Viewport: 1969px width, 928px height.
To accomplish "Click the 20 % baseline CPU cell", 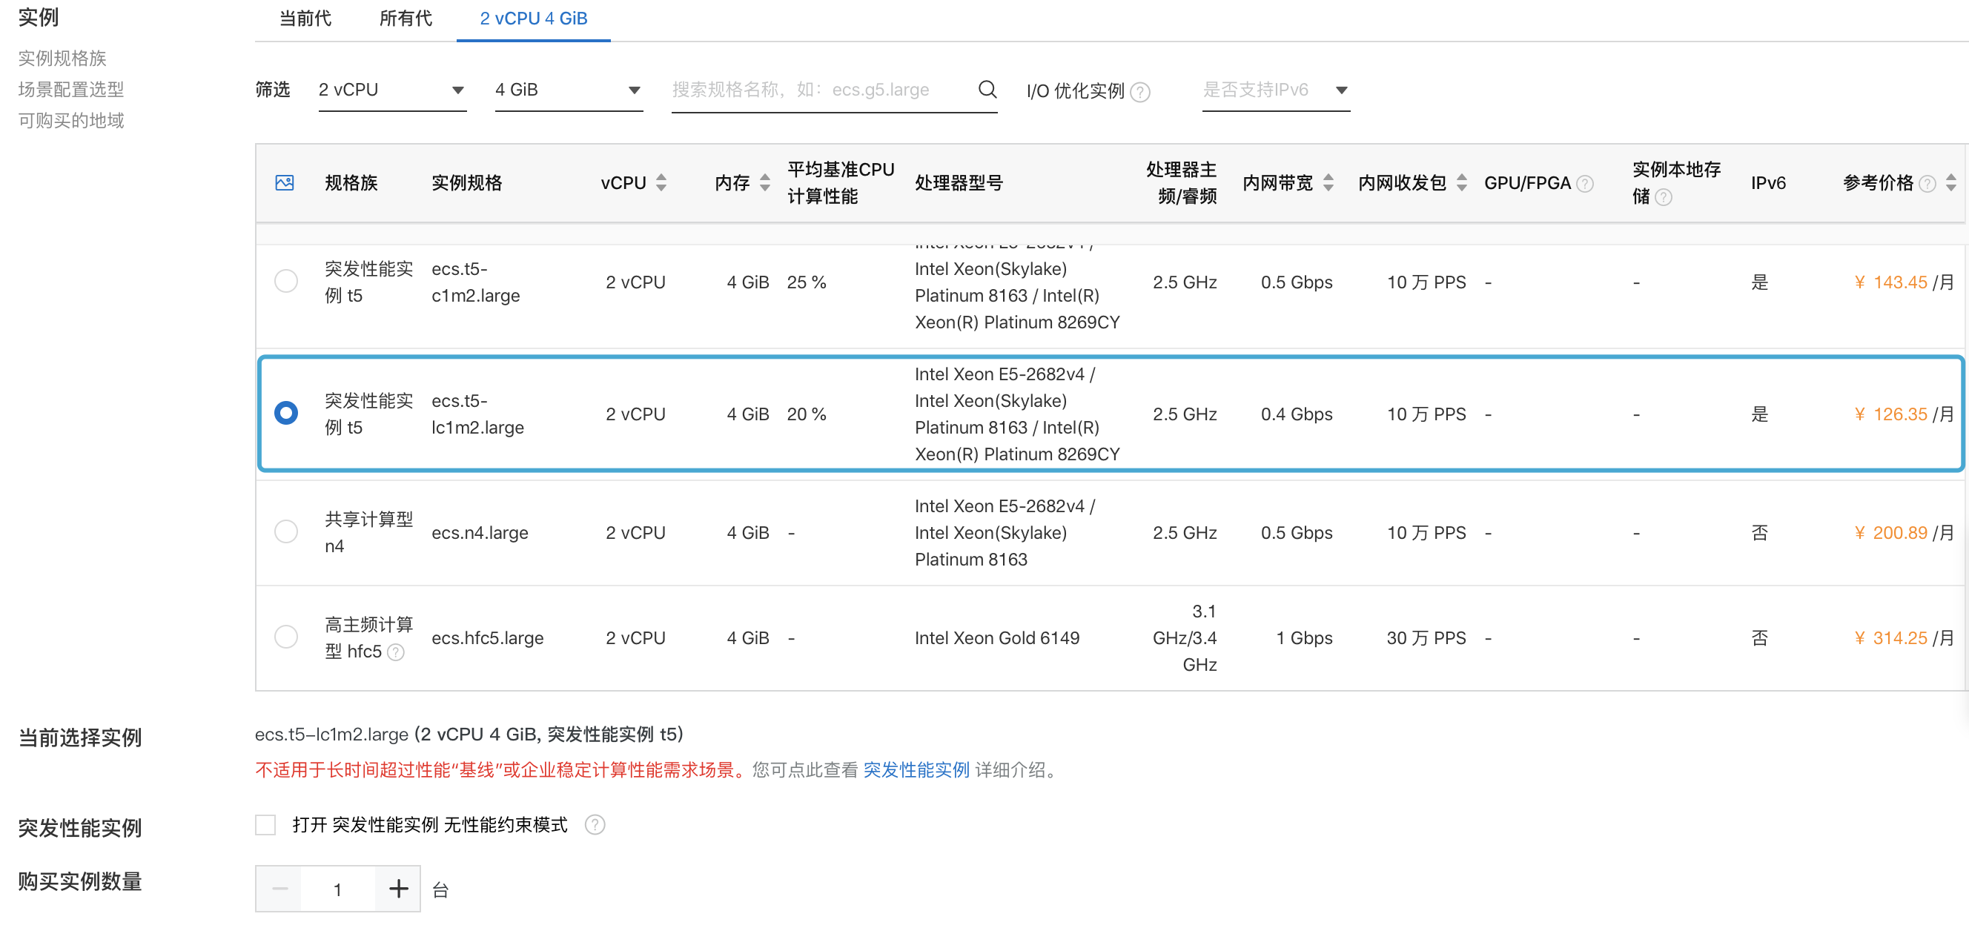I will (807, 414).
